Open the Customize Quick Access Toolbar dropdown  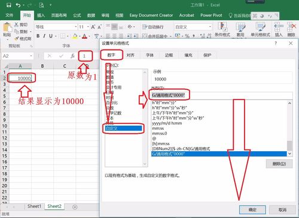(x=51, y=5)
